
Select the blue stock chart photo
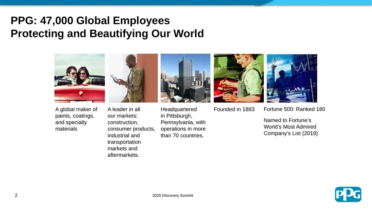[292, 79]
